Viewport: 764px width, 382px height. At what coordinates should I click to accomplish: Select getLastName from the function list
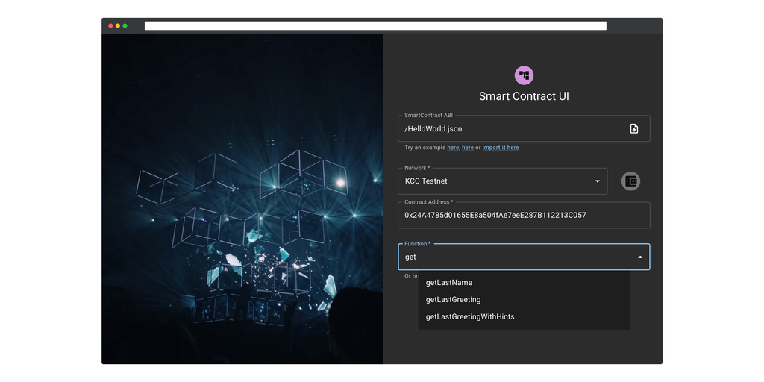click(x=449, y=283)
